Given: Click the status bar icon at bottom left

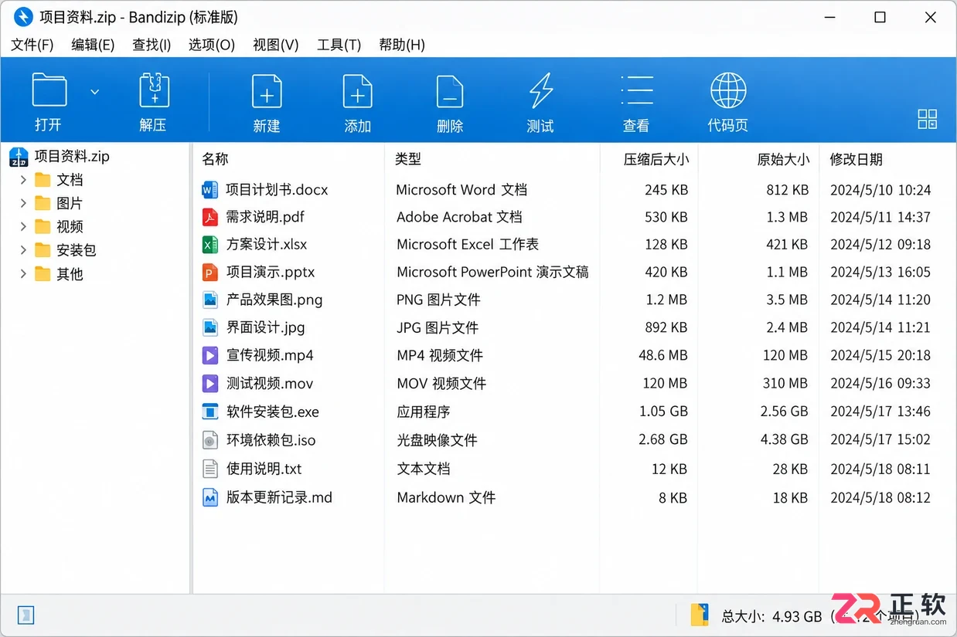Looking at the screenshot, I should point(27,615).
